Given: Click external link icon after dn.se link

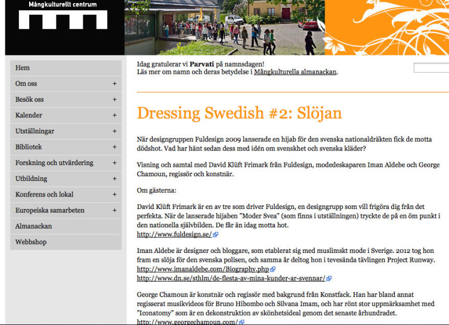Looking at the screenshot, I should (329, 278).
